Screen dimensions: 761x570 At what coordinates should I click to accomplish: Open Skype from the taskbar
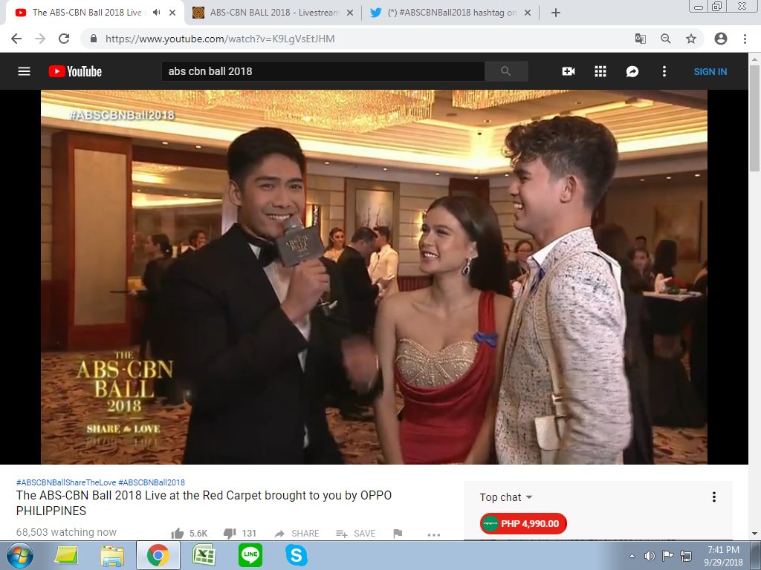(296, 555)
